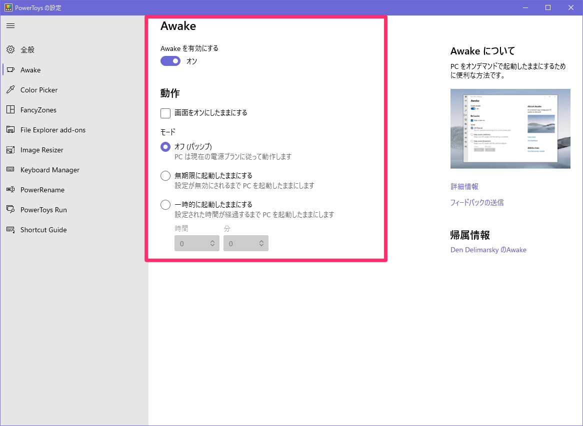583x426 pixels.
Task: Click フィードバックの送信 link
Action: click(x=477, y=202)
